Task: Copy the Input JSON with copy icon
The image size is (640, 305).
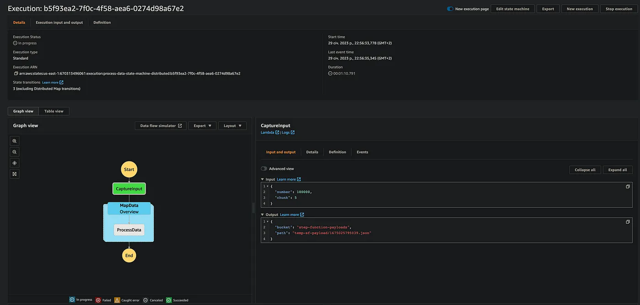Action: [628, 187]
